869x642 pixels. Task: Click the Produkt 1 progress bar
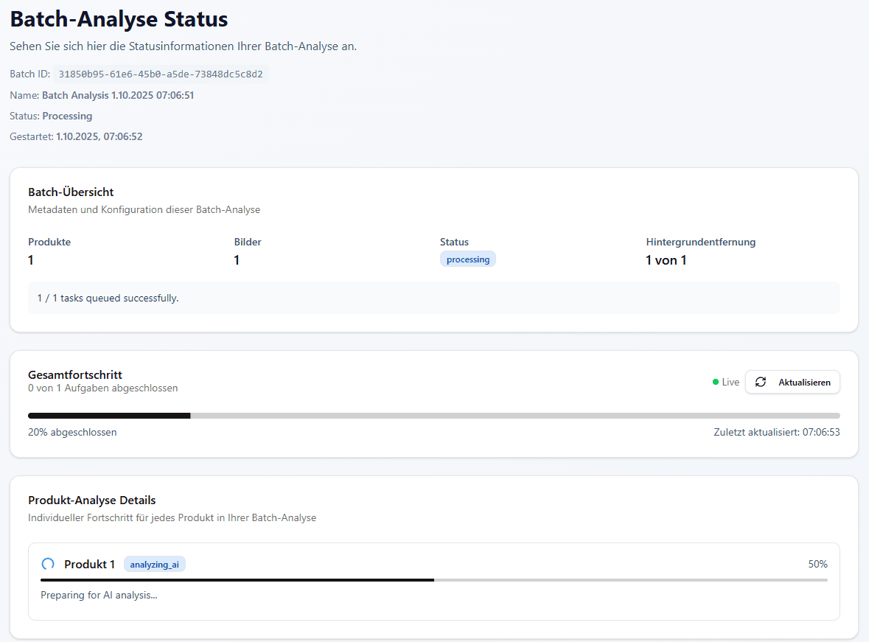[433, 580]
